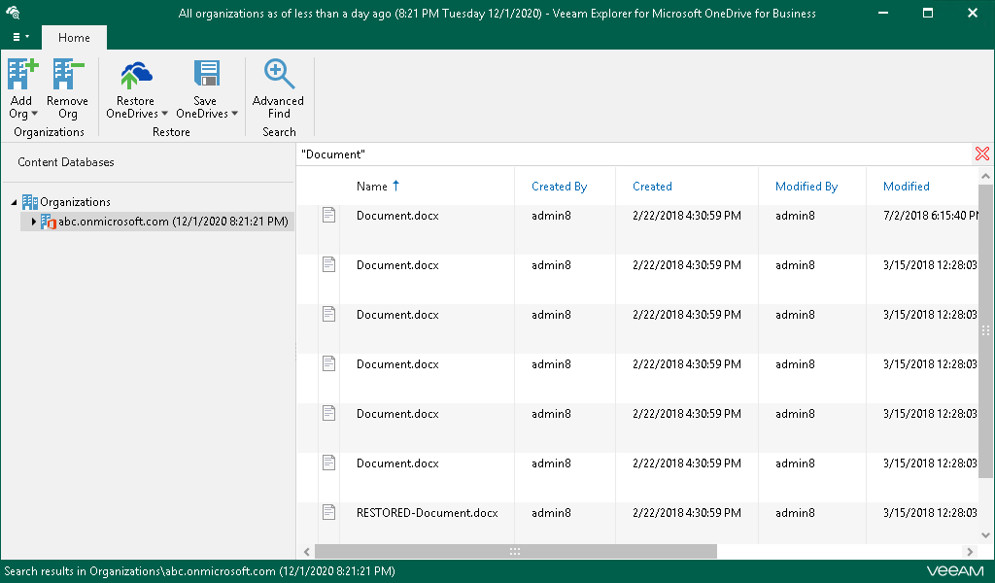Open Advanced Find magnifier tool

click(279, 74)
